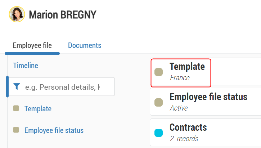Open the Timeline link
Image resolution: width=261 pixels, height=148 pixels.
click(x=26, y=66)
